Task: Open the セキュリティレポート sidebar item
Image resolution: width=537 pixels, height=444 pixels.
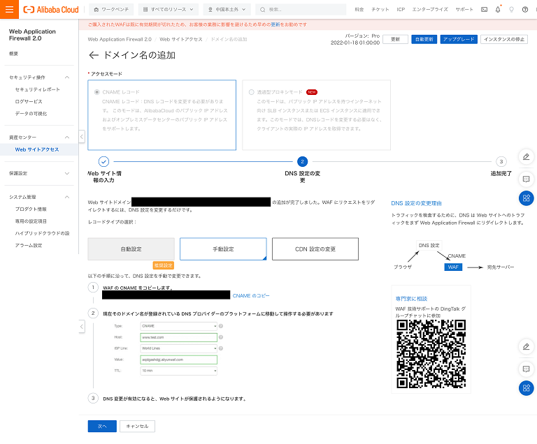Action: click(38, 89)
